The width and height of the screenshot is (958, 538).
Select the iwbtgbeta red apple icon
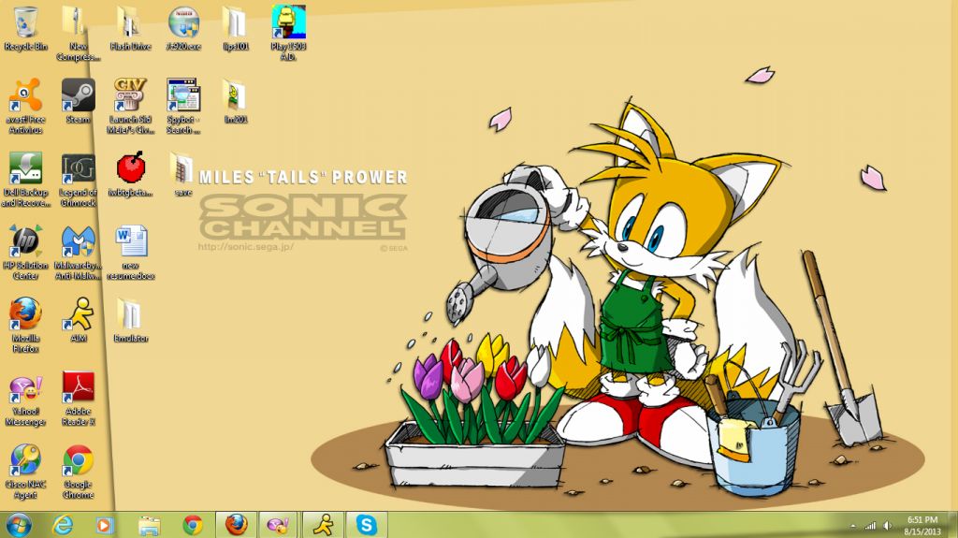[130, 174]
